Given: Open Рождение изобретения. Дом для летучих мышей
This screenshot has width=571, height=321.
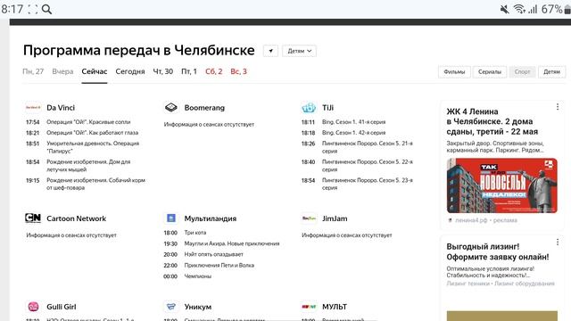Looking at the screenshot, I should (x=79, y=166).
